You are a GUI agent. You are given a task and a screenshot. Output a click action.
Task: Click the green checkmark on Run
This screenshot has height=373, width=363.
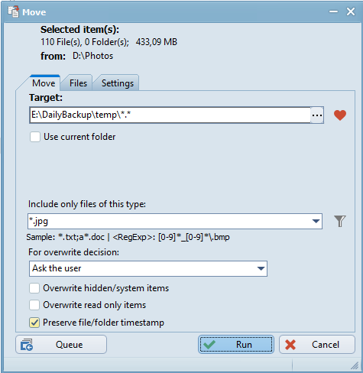tap(209, 345)
